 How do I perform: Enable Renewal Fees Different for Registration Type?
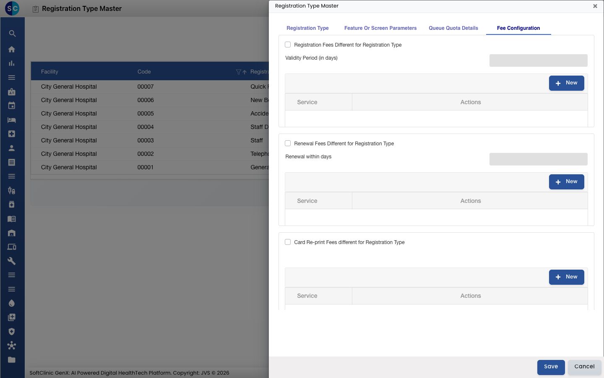[x=288, y=143]
